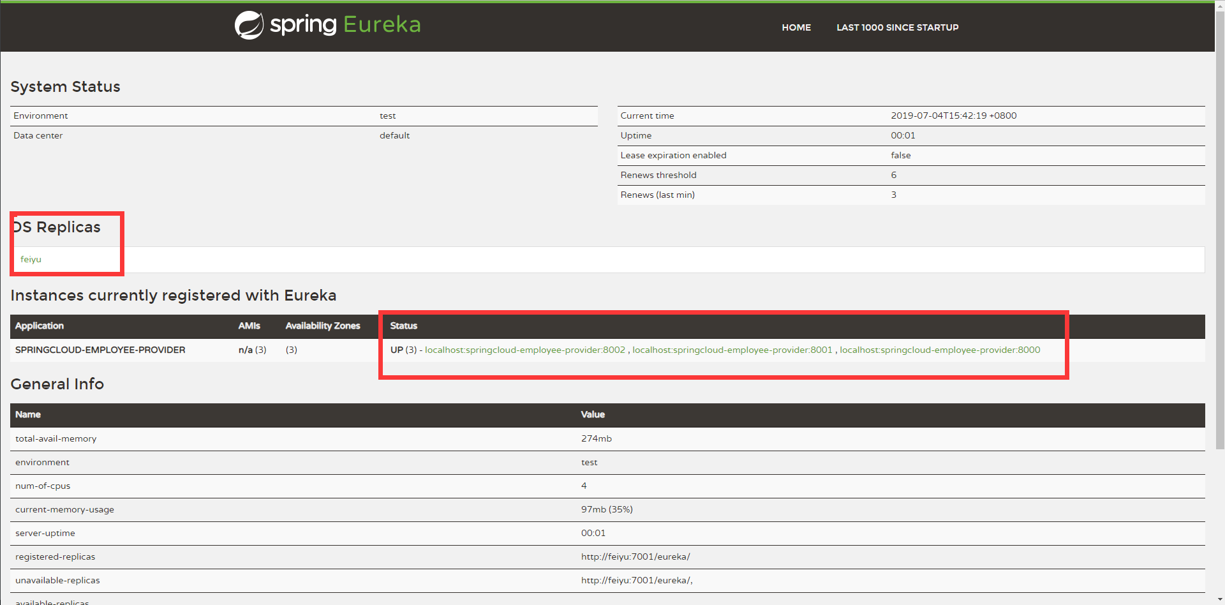Open localhost:springcloud-employee-provider:8002 instance link

pyautogui.click(x=525, y=350)
